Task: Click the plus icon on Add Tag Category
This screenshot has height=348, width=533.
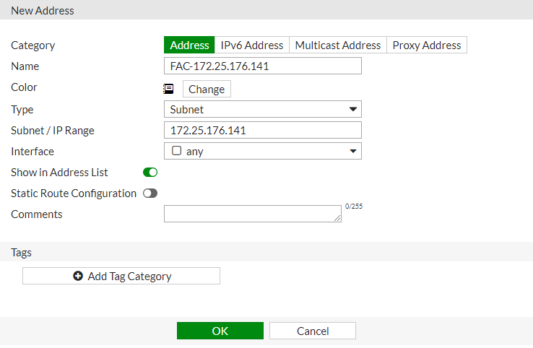Action: [78, 276]
